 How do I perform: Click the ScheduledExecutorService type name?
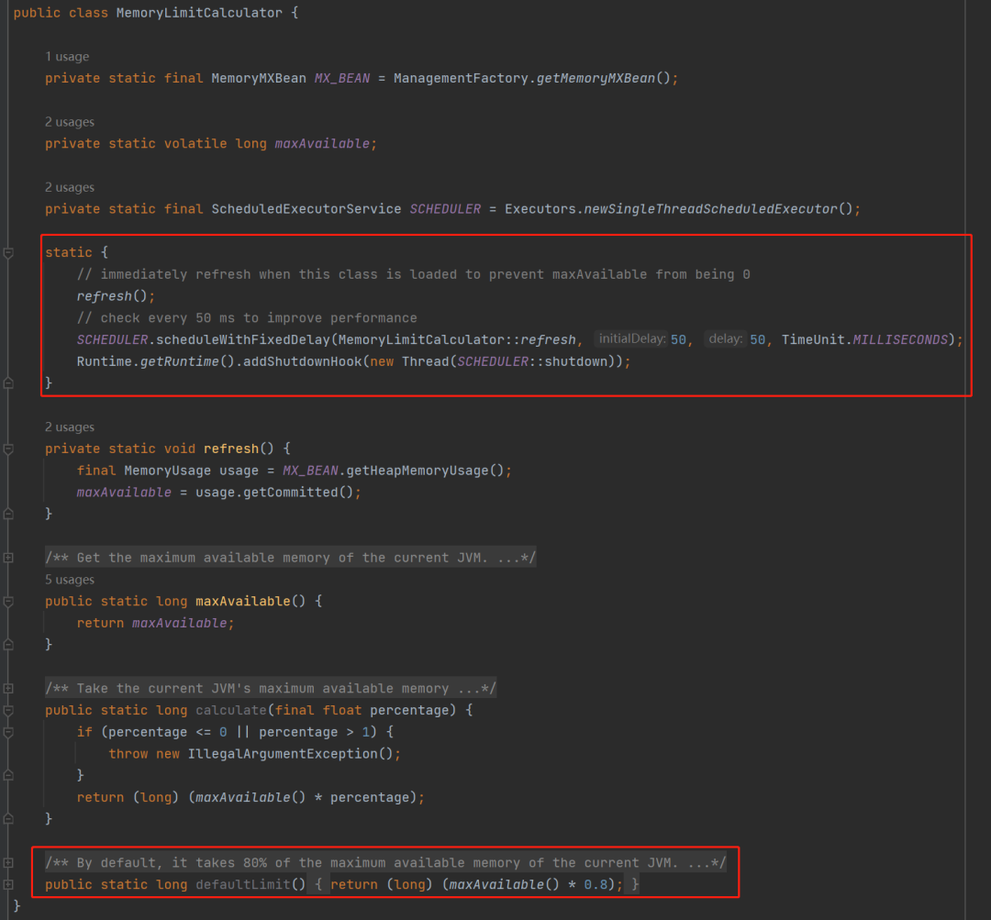coord(306,209)
